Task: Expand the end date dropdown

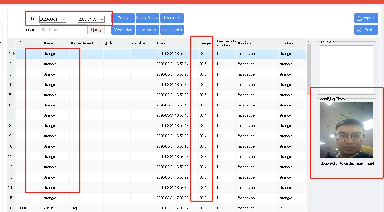Action: (x=102, y=19)
